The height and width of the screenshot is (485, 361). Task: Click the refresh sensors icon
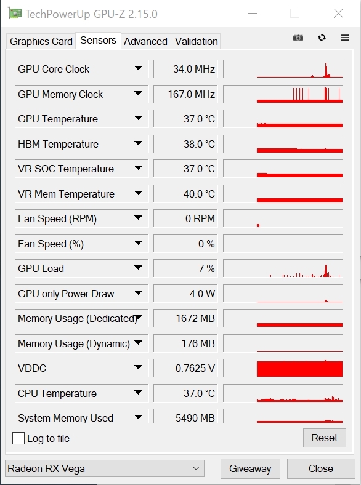tap(322, 38)
